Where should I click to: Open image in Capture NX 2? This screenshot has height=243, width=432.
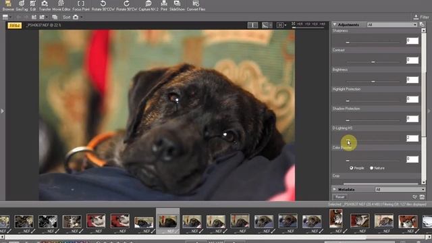pos(148,5)
